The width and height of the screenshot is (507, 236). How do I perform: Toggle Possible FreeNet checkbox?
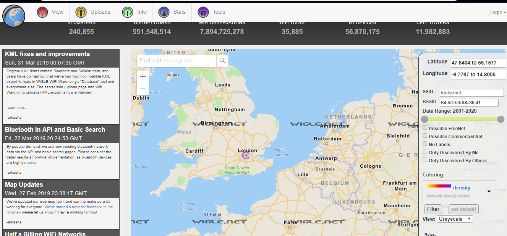(x=425, y=128)
